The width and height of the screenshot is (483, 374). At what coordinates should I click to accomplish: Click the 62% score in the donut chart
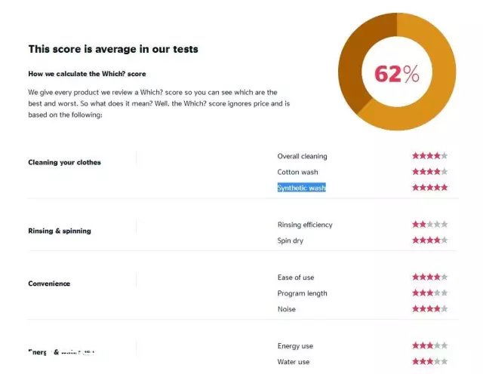[x=397, y=74]
